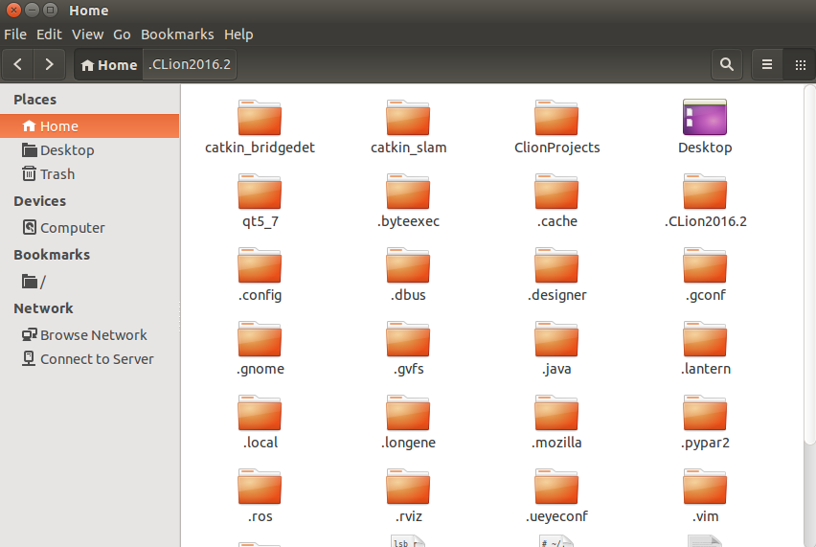This screenshot has width=816, height=547.
Task: Open the Help menu
Action: 238,34
